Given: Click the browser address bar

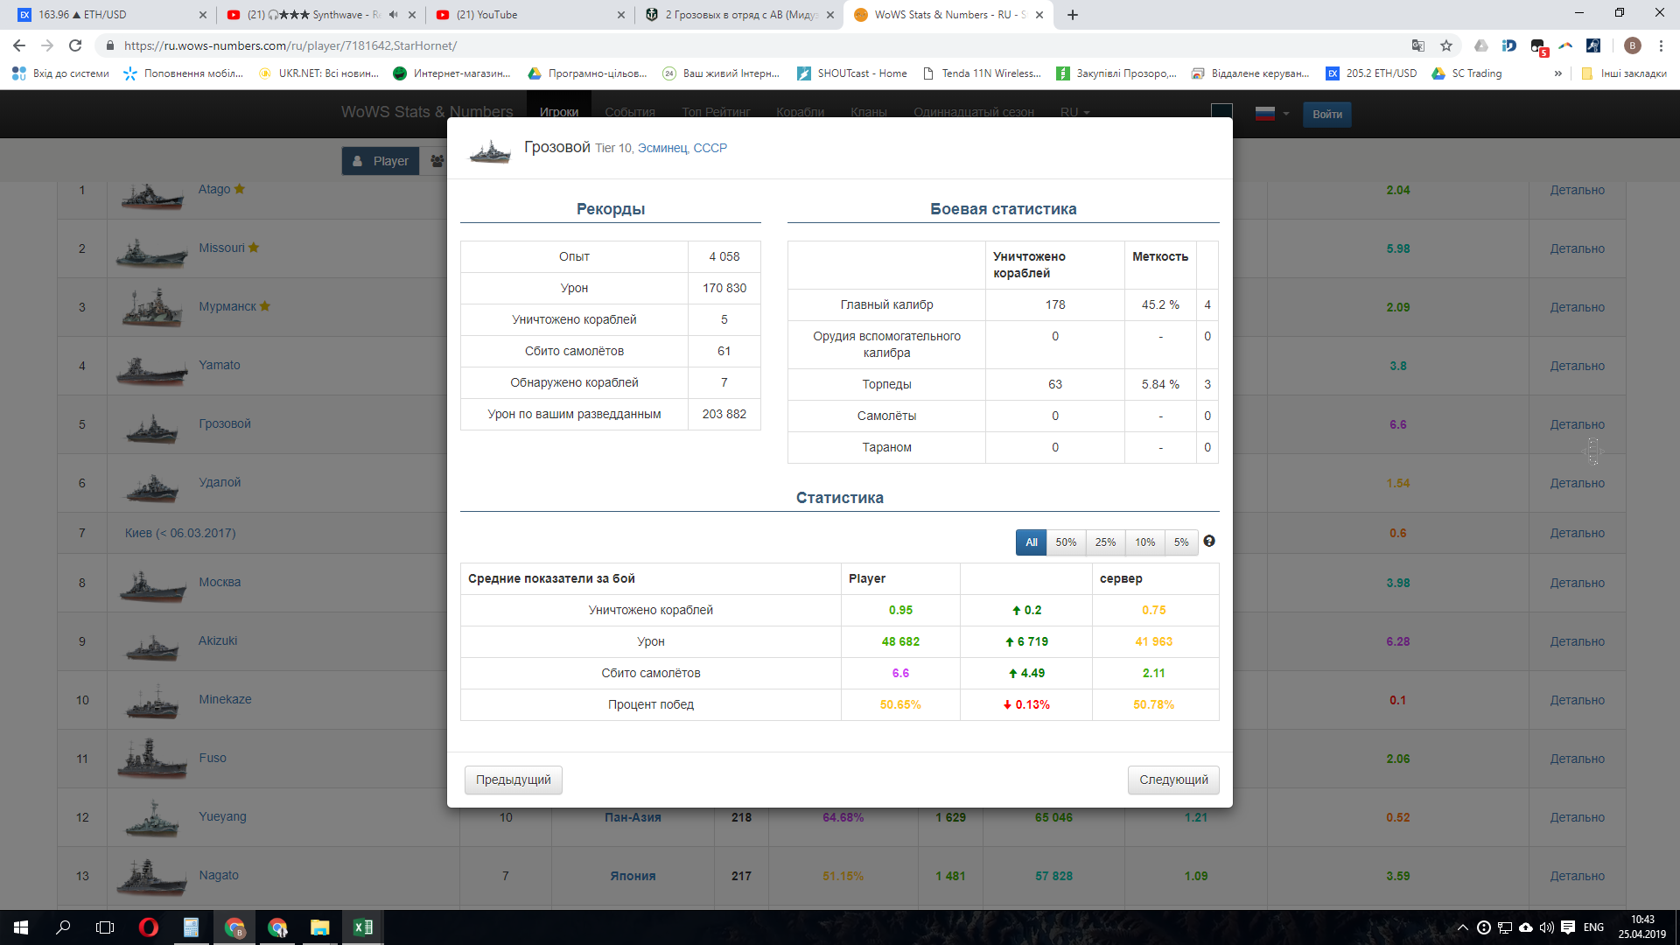Looking at the screenshot, I should (x=752, y=45).
